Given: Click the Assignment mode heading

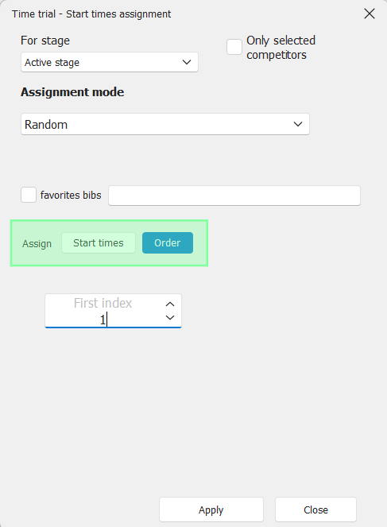Looking at the screenshot, I should point(72,92).
